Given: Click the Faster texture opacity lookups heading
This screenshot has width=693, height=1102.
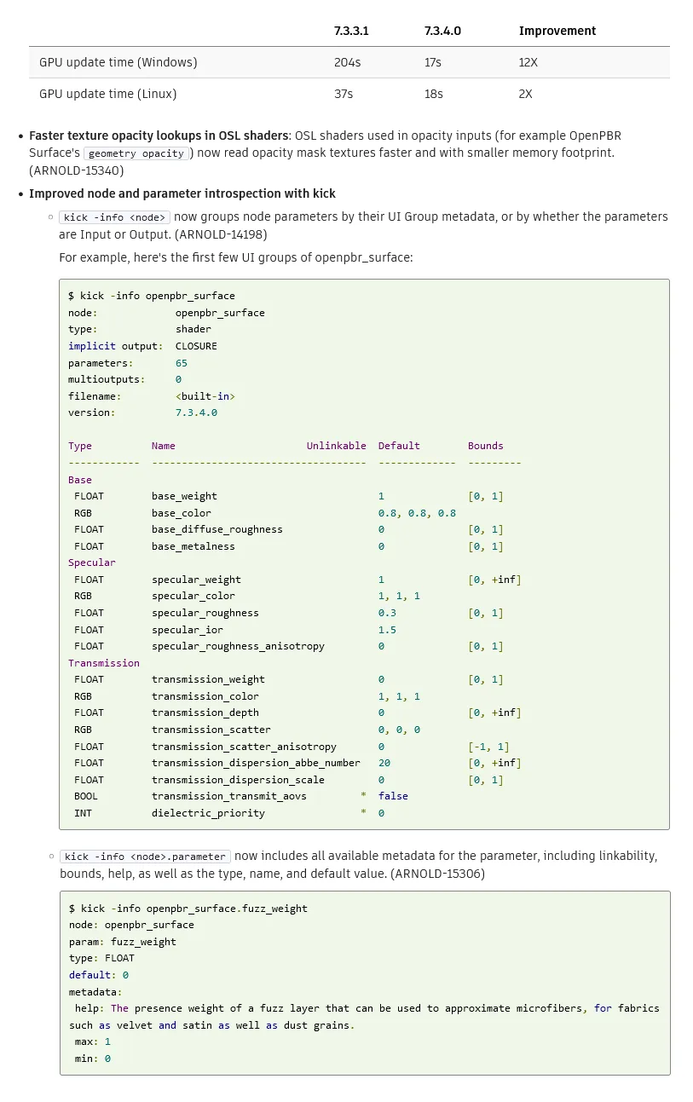Looking at the screenshot, I should (x=159, y=135).
